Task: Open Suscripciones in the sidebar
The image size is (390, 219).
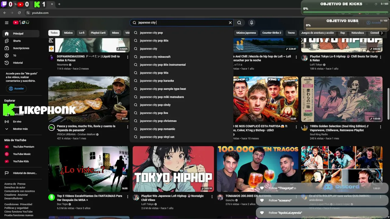Action: [x=21, y=48]
